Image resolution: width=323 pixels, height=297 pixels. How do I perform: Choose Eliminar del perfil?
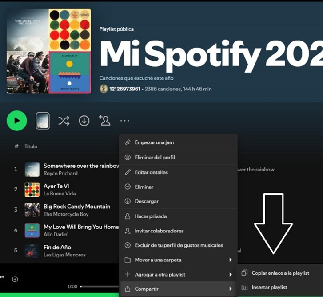[158, 158]
